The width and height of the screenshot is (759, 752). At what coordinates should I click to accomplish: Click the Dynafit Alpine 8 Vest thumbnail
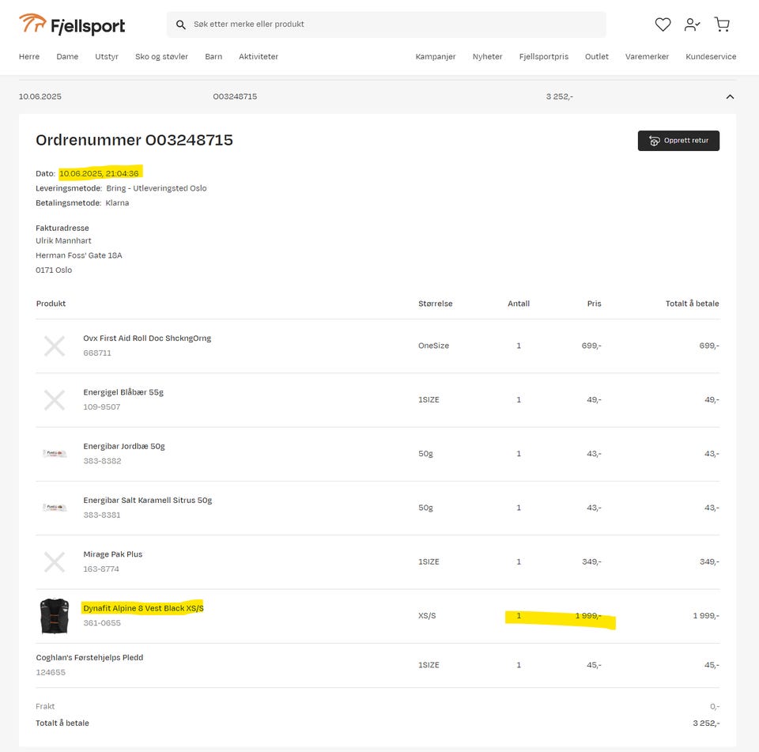(x=55, y=616)
